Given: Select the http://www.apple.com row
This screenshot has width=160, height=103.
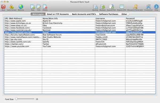Looking at the screenshot, I should (x=80, y=21).
